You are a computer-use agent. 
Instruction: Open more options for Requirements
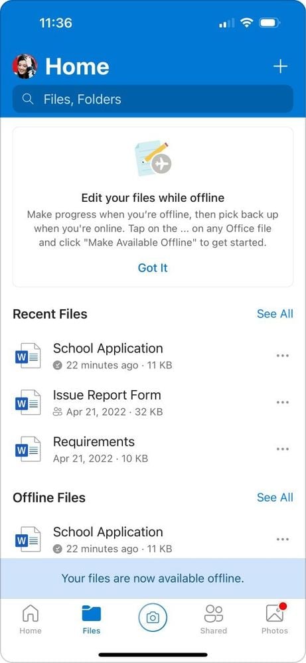pyautogui.click(x=282, y=449)
